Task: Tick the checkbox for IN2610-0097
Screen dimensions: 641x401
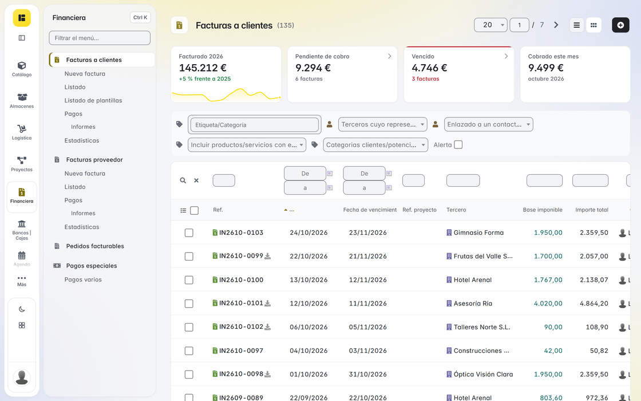Action: pyautogui.click(x=189, y=351)
